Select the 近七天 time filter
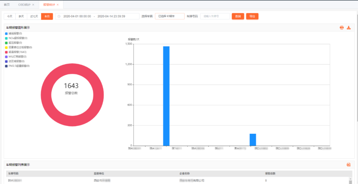Screen dimensions: 358x184 coord(34,16)
